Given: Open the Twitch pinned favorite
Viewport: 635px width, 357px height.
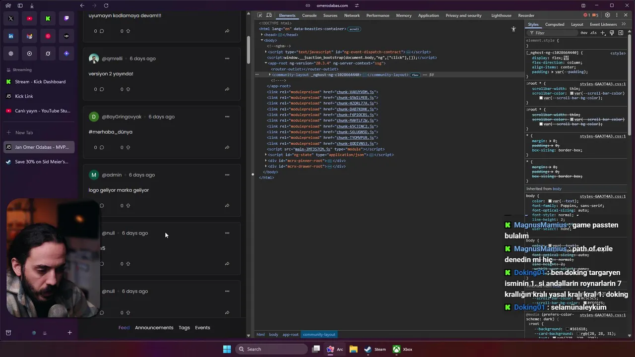Looking at the screenshot, I should click(x=66, y=18).
